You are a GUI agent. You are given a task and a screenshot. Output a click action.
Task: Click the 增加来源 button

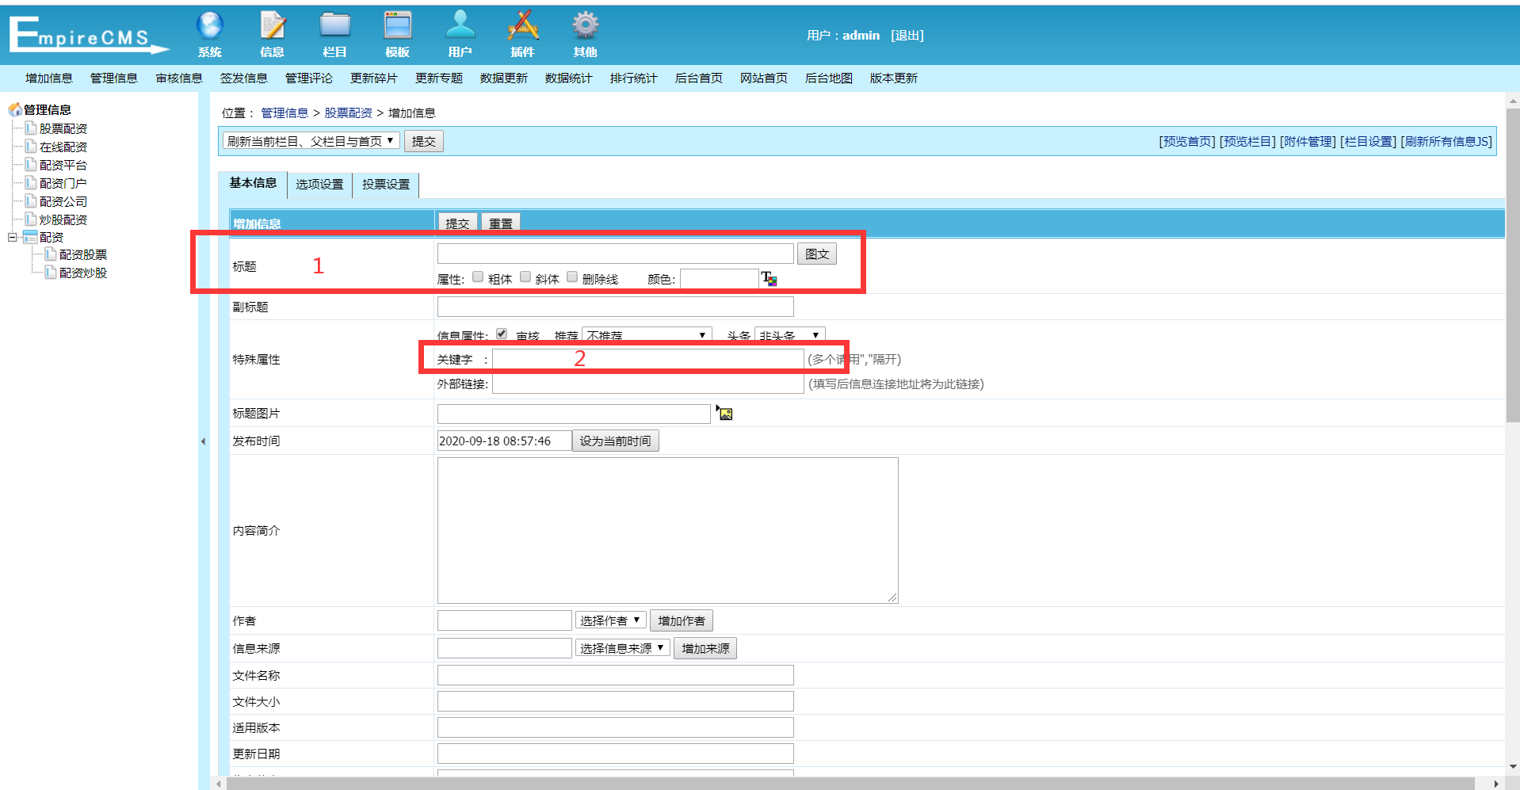(x=705, y=648)
